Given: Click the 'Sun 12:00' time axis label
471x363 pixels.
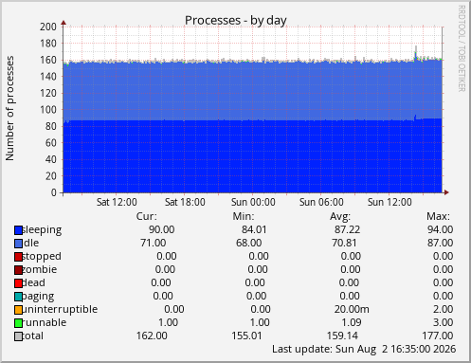Looking at the screenshot, I should pos(389,202).
